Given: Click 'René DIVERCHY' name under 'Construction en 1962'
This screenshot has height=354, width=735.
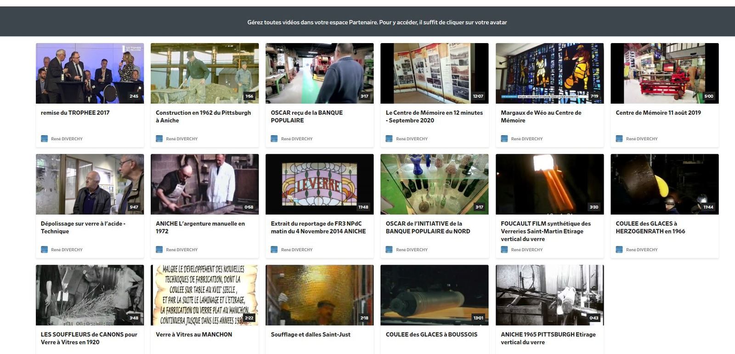Looking at the screenshot, I should tap(181, 139).
